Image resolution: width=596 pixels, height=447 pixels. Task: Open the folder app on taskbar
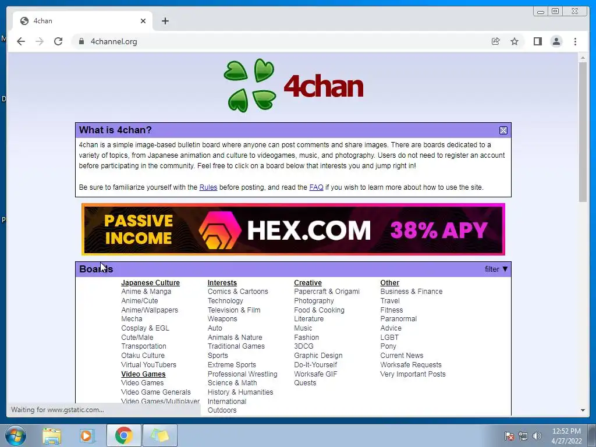[x=160, y=435]
